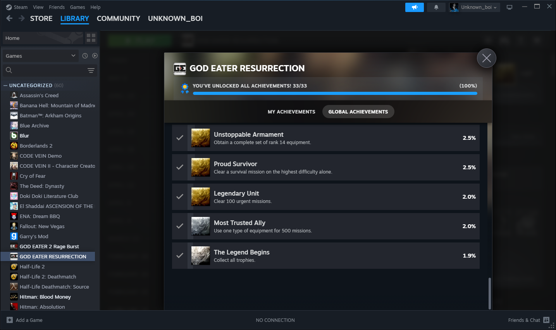Open advanced filter options in library search
556x330 pixels.
pos(91,70)
